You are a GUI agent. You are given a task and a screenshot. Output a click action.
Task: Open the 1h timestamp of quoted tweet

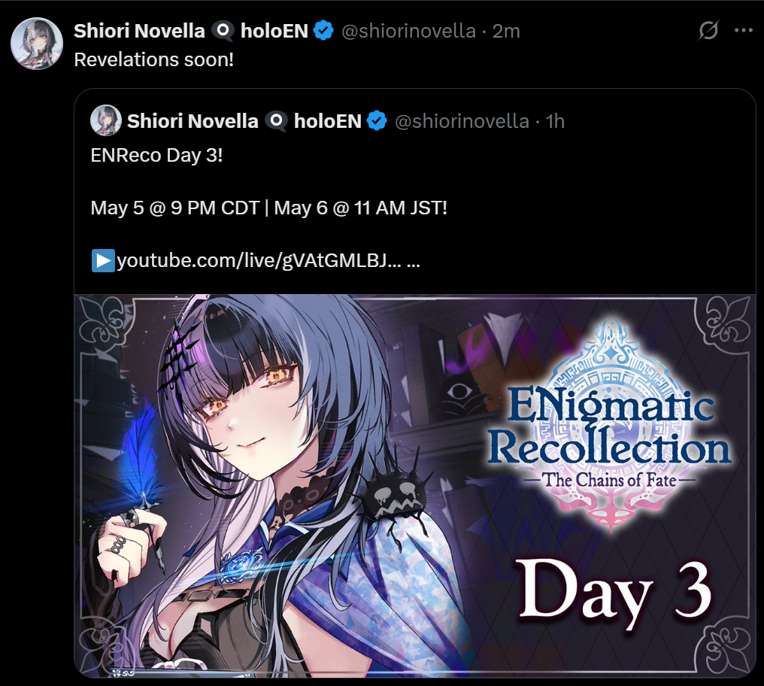coord(555,121)
